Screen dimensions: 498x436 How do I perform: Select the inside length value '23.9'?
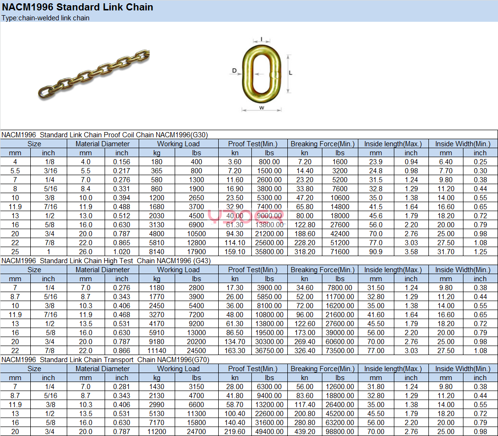click(x=376, y=162)
